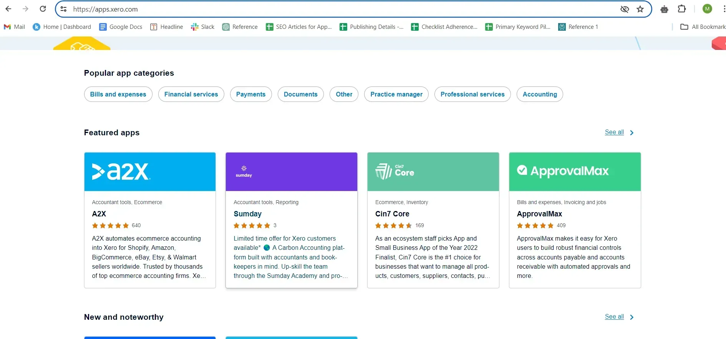Select the Documents category
This screenshot has width=726, height=339.
(x=301, y=94)
